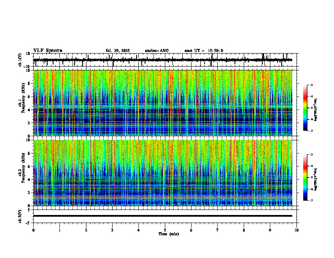Click the "ch.3(V)" axis label

pos(20,216)
